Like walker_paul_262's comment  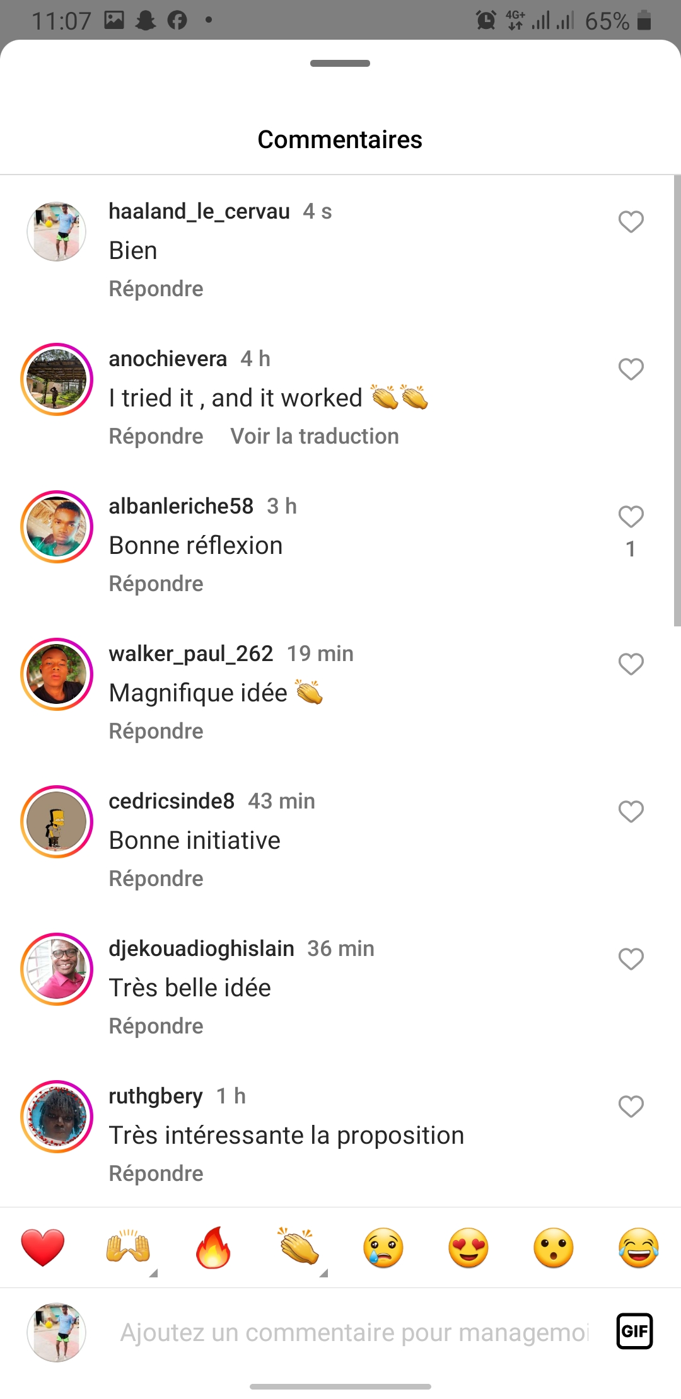[x=631, y=664]
